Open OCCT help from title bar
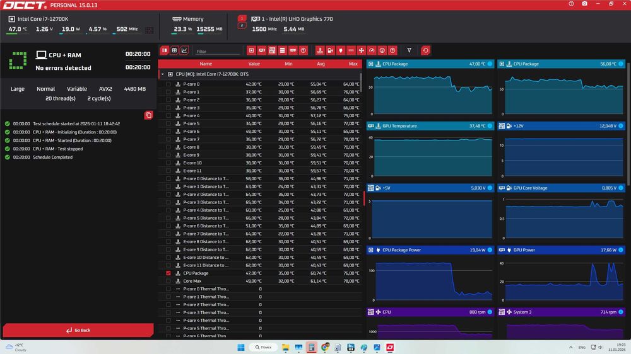This screenshot has width=631, height=354. coord(571,4)
